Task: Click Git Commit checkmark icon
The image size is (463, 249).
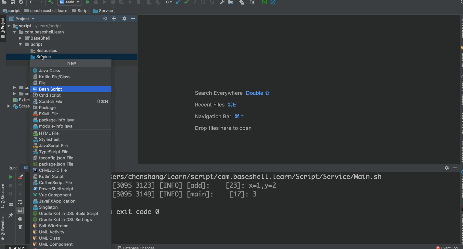Action: [x=186, y=2]
